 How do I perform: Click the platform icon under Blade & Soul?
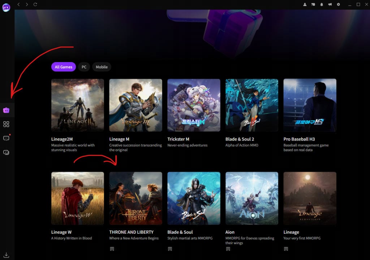(x=170, y=249)
